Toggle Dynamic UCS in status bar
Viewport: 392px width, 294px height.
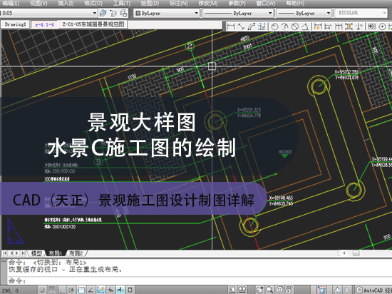point(100,290)
